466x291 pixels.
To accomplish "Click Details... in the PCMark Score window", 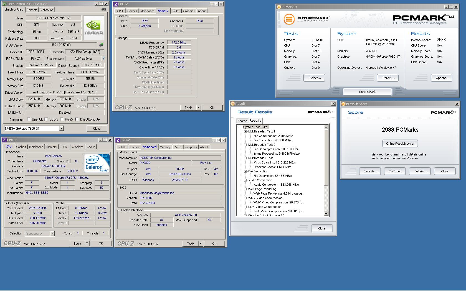I will pyautogui.click(x=421, y=171).
